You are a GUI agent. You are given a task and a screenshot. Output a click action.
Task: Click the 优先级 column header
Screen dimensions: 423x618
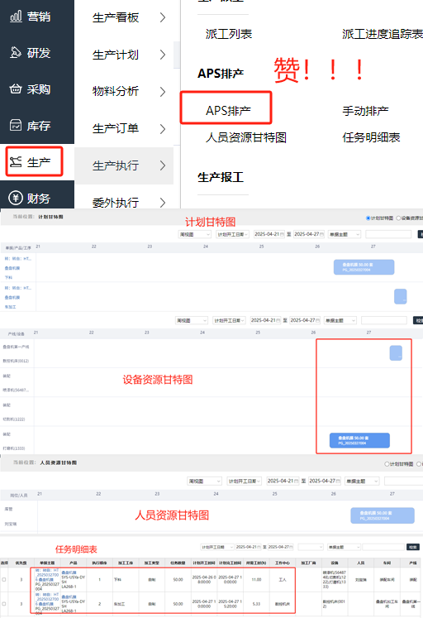(21, 563)
